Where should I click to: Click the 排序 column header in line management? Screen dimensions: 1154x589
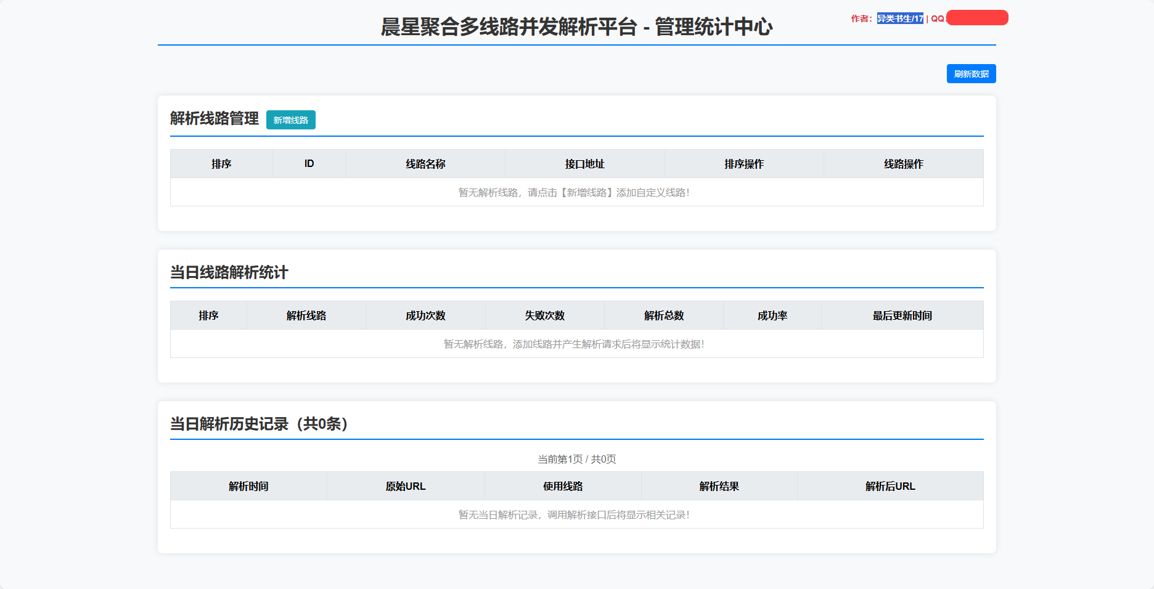(221, 164)
